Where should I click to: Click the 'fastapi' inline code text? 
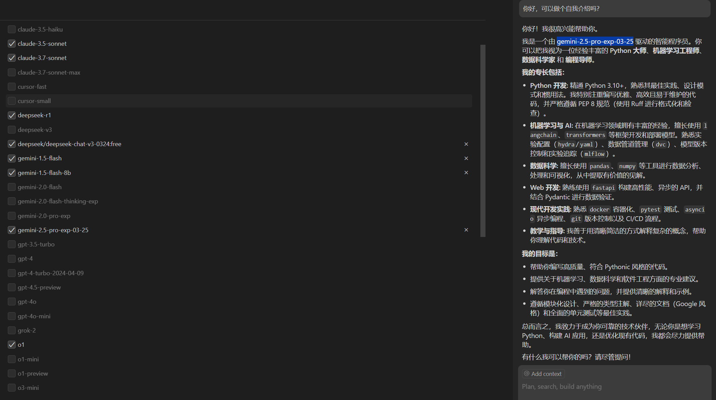click(x=603, y=187)
